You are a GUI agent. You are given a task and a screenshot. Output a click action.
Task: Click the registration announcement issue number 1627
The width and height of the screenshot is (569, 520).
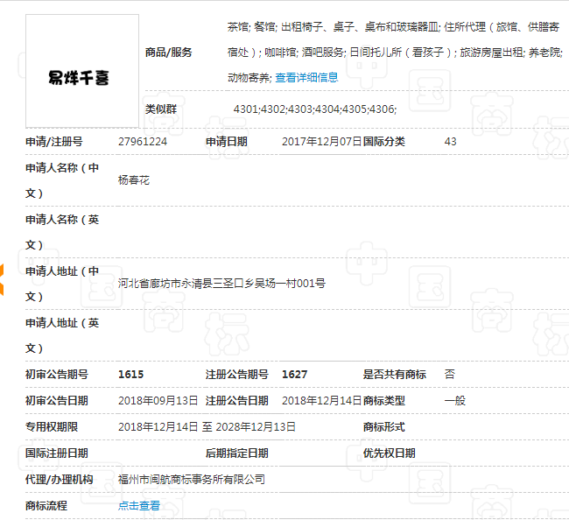(x=295, y=374)
